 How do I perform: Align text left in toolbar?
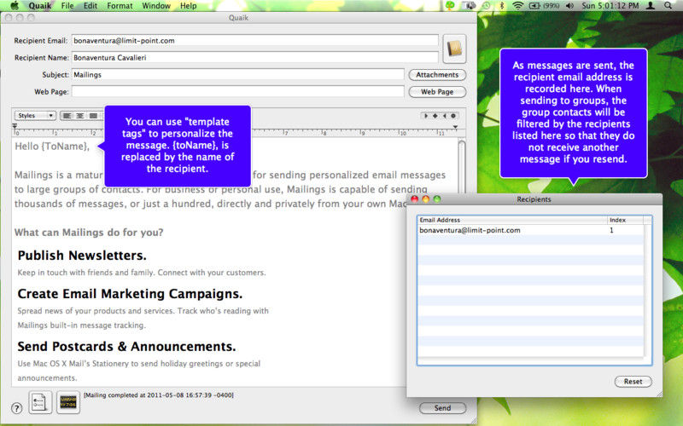coord(67,116)
